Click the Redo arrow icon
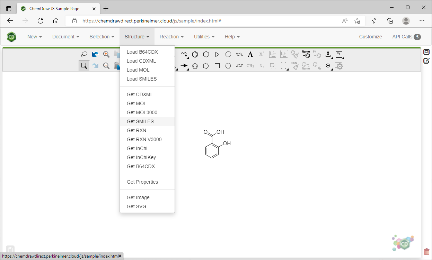The width and height of the screenshot is (432, 260). 95,66
